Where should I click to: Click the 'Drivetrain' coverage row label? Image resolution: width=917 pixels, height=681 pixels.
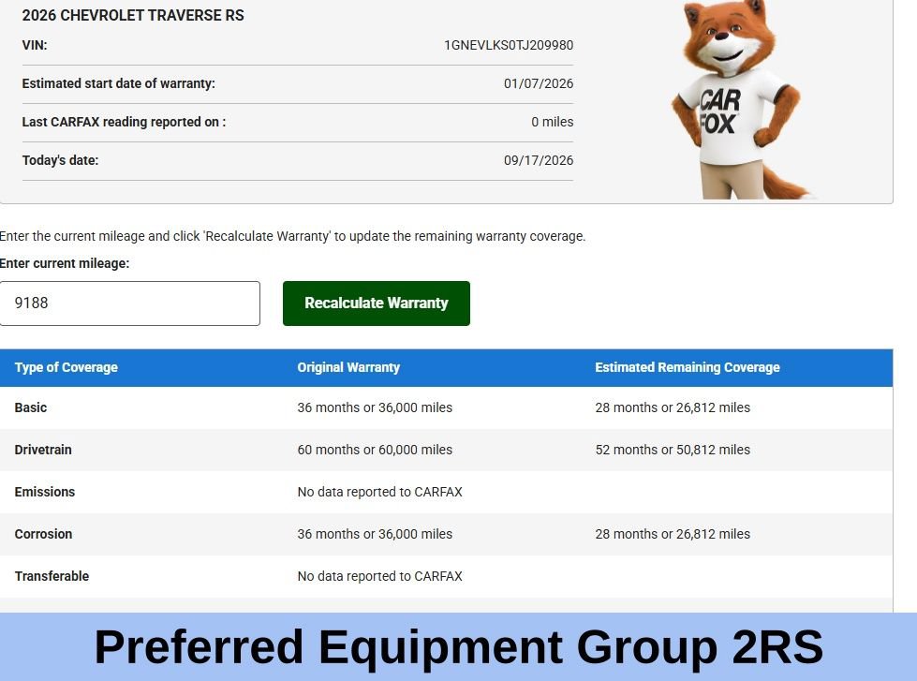coord(43,450)
